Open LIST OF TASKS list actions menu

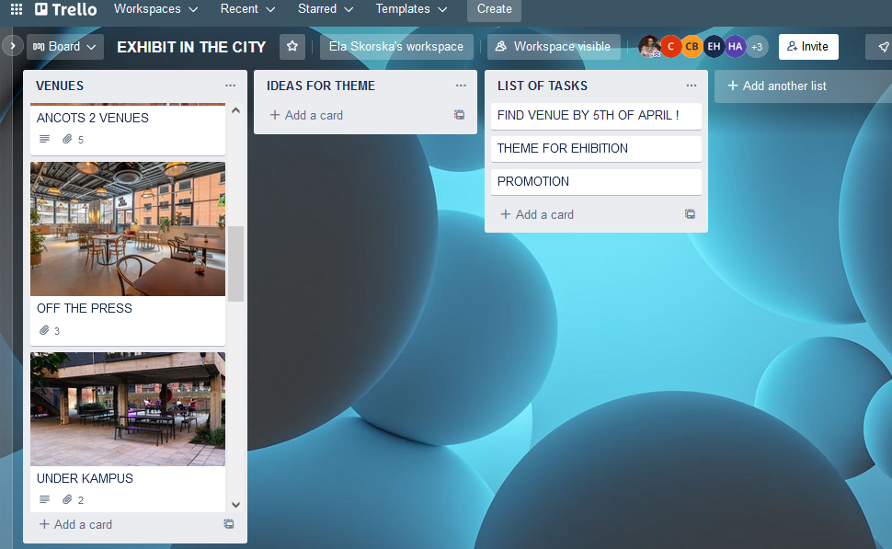(x=692, y=86)
